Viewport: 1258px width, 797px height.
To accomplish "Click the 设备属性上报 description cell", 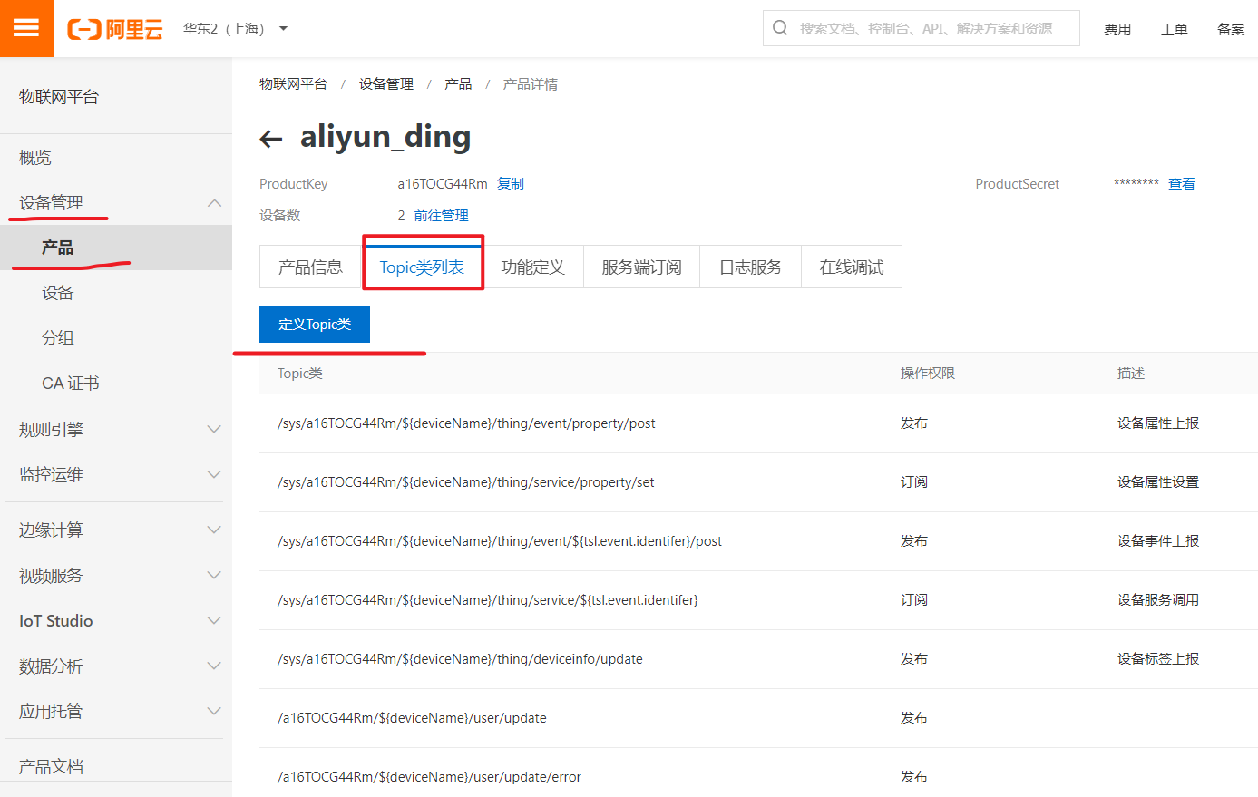I will click(x=1158, y=423).
